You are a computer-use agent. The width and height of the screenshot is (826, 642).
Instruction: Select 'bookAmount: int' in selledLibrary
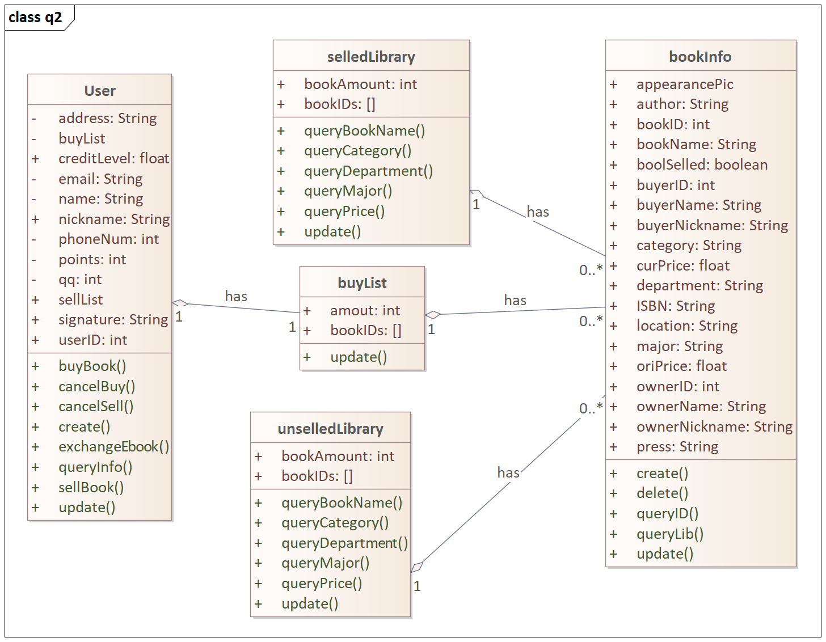(x=360, y=84)
